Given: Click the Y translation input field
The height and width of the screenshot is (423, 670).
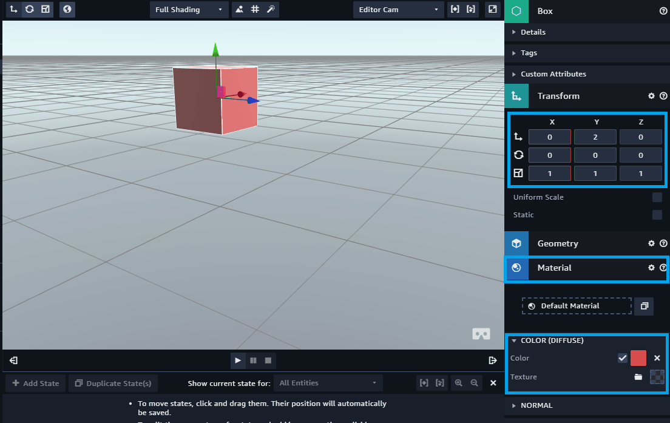Looking at the screenshot, I should pyautogui.click(x=595, y=137).
